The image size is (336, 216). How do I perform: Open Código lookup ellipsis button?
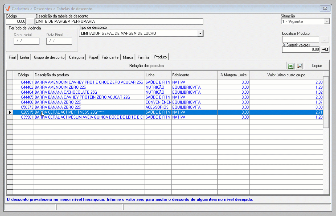tap(30, 22)
